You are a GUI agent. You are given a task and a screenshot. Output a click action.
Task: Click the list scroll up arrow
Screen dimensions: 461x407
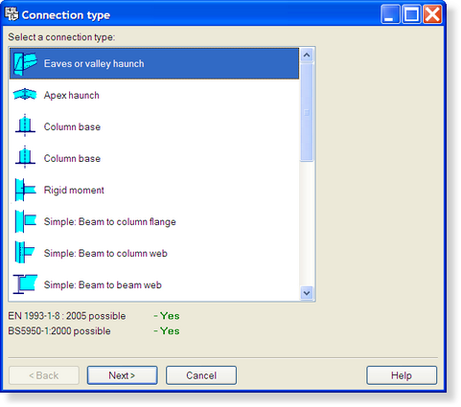click(307, 55)
